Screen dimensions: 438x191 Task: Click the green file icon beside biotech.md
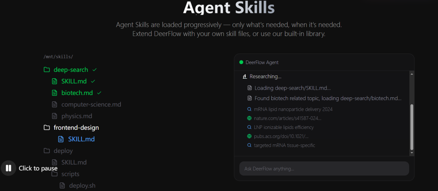coord(55,93)
